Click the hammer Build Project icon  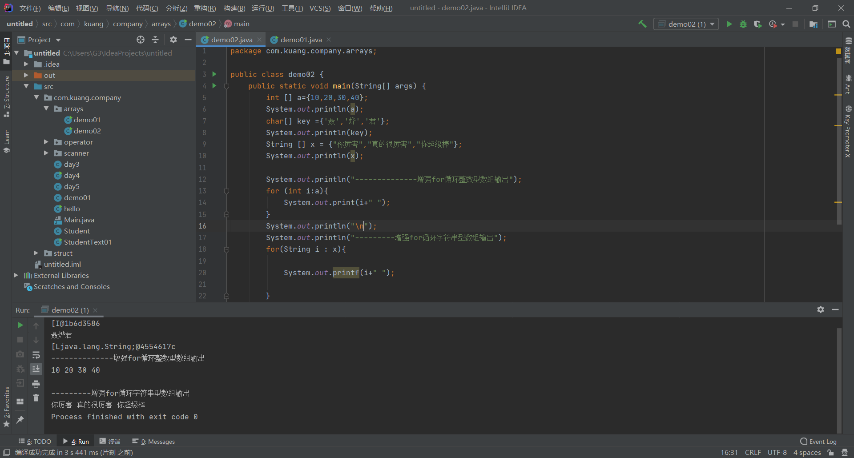[x=642, y=24]
